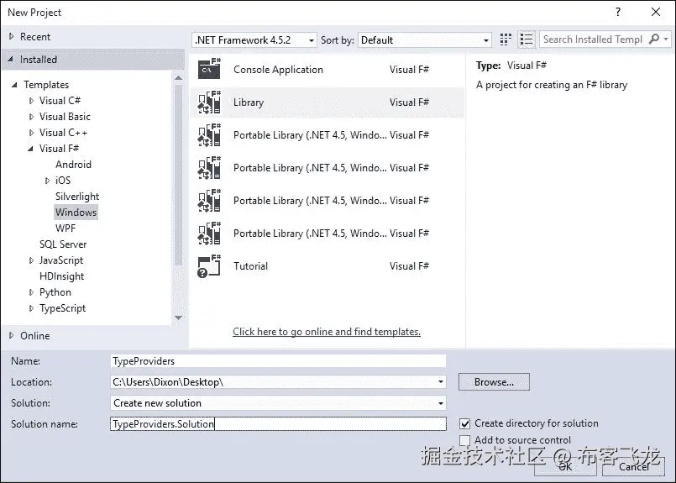676x483 pixels.
Task: Select the Windows category
Action: pyautogui.click(x=76, y=213)
